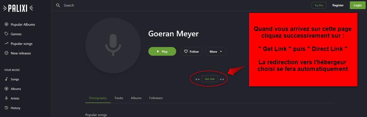Click the Palixi logo
The image size is (367, 117).
pos(18,9)
